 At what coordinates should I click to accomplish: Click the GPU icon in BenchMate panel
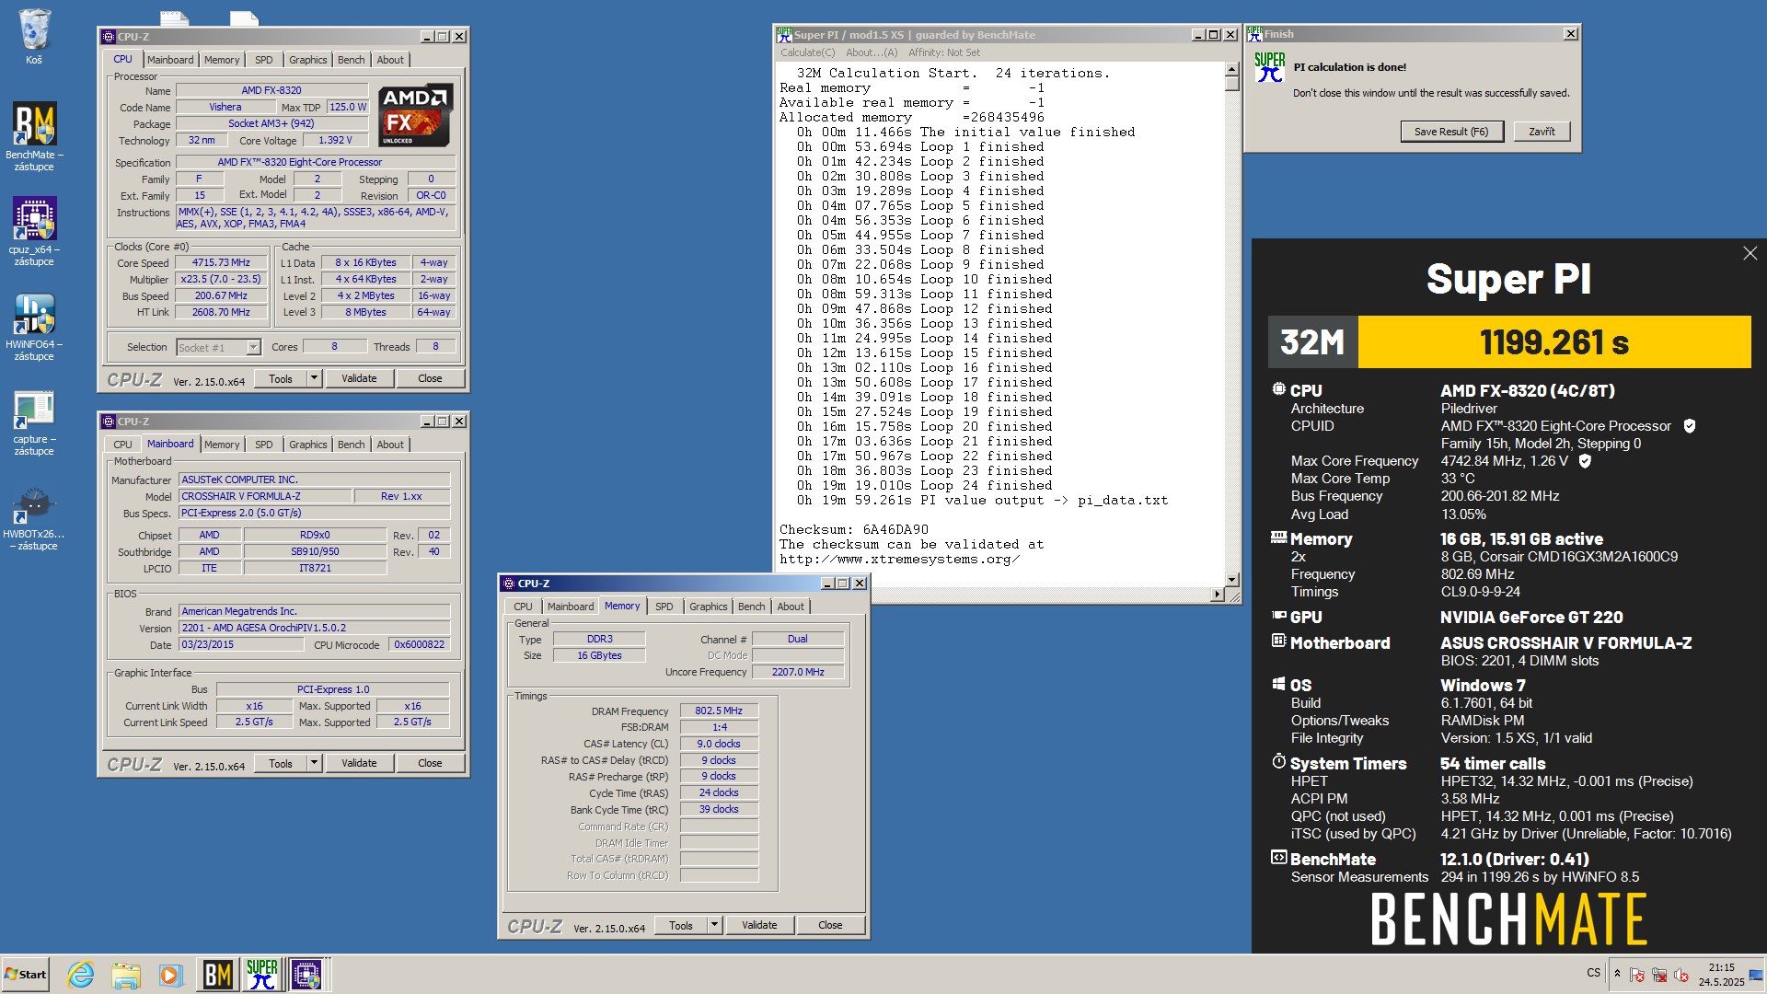tap(1278, 616)
